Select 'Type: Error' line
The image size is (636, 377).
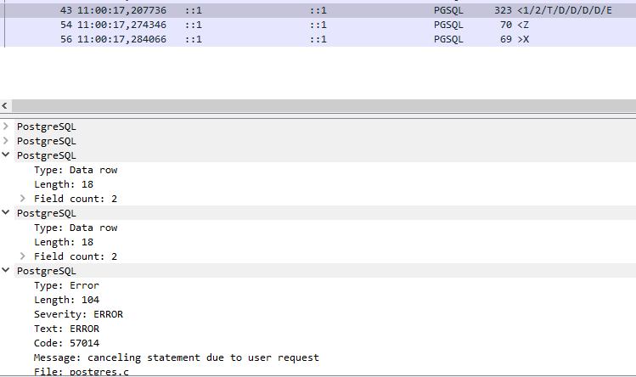66,285
